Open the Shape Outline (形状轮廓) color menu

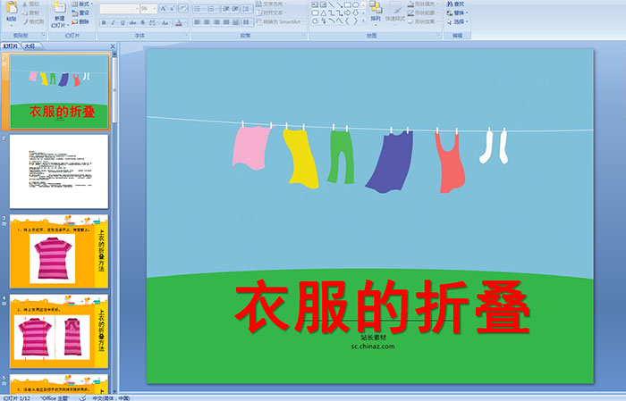pos(423,13)
